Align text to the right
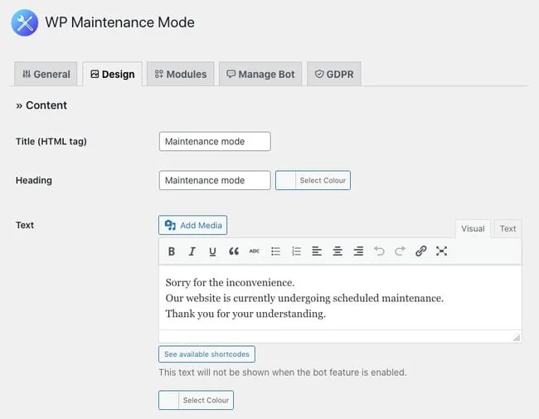 [358, 251]
